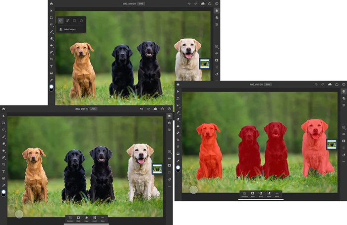The image size is (347, 225).
Task: Expand the Lasso tool options in bottom-left screenshot
Action: pyautogui.click(x=3, y=130)
